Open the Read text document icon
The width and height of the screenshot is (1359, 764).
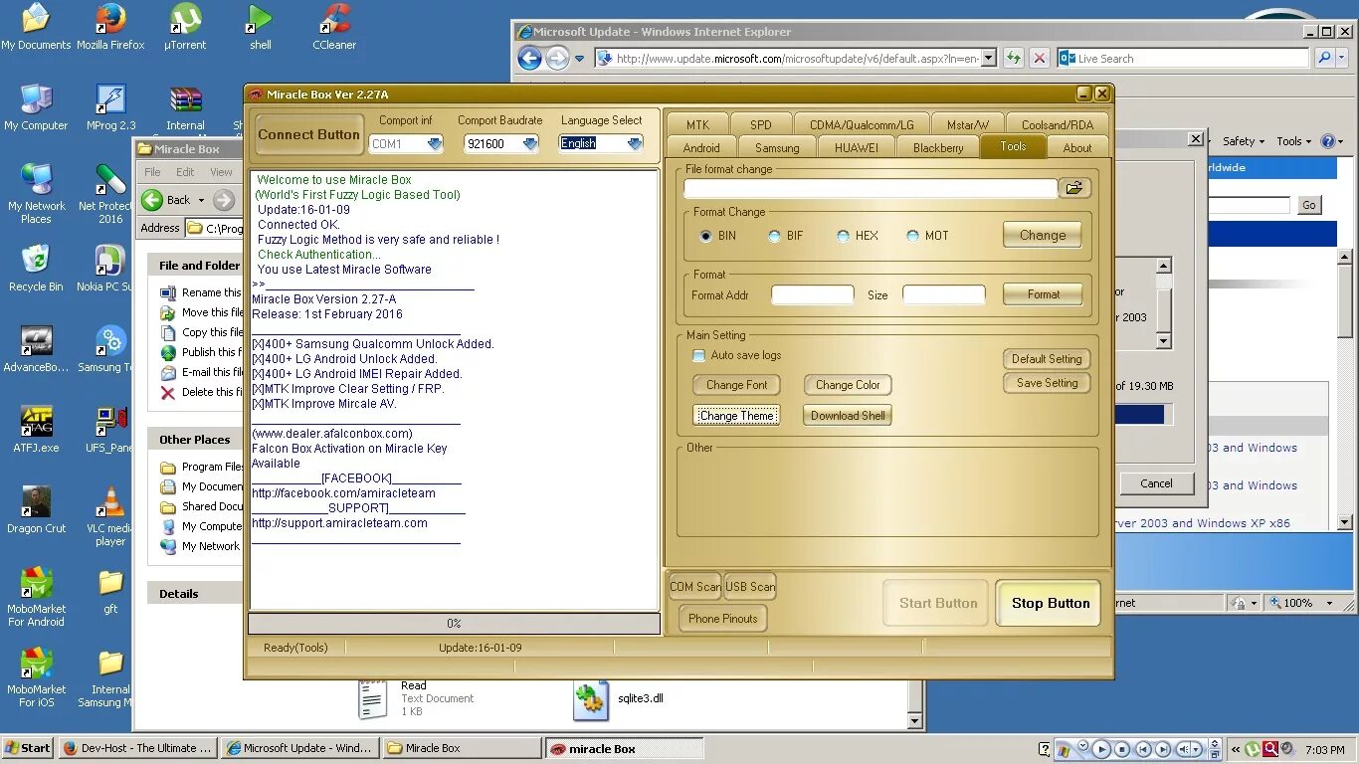point(373,699)
